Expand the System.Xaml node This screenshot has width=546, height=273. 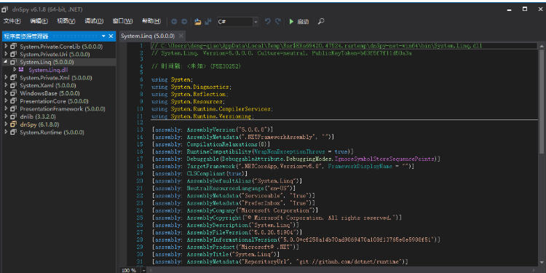[x=6, y=85]
